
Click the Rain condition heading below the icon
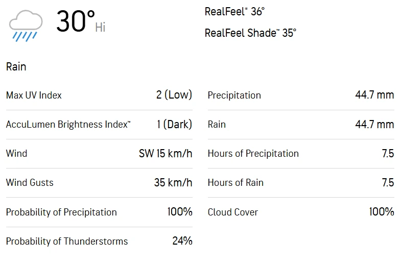click(x=16, y=67)
